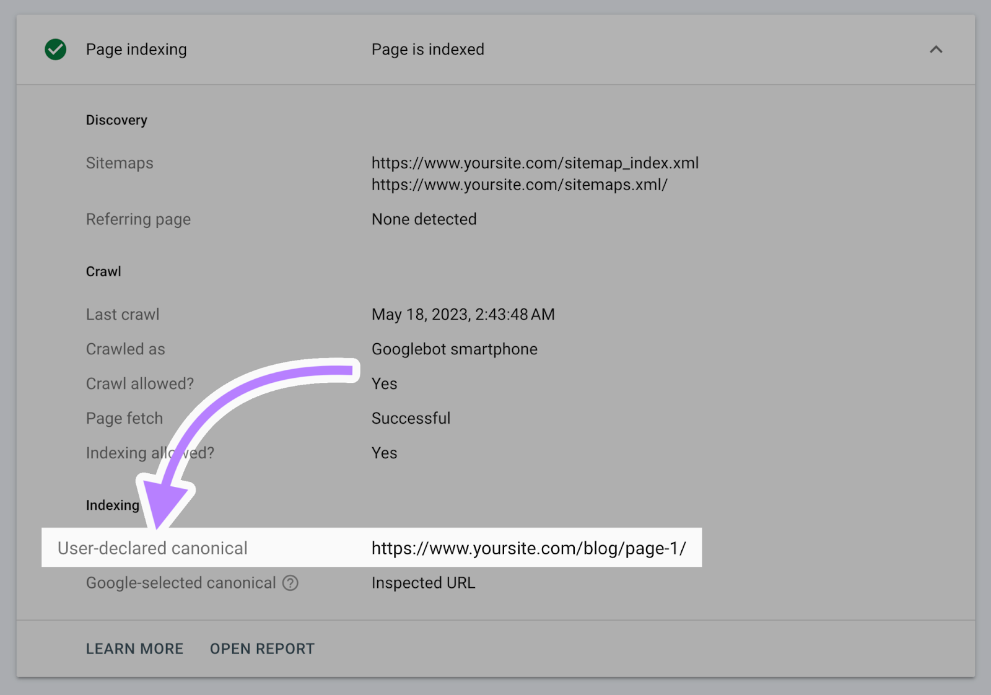Select the Page indexing header title
Viewport: 991px width, 695px height.
[136, 50]
